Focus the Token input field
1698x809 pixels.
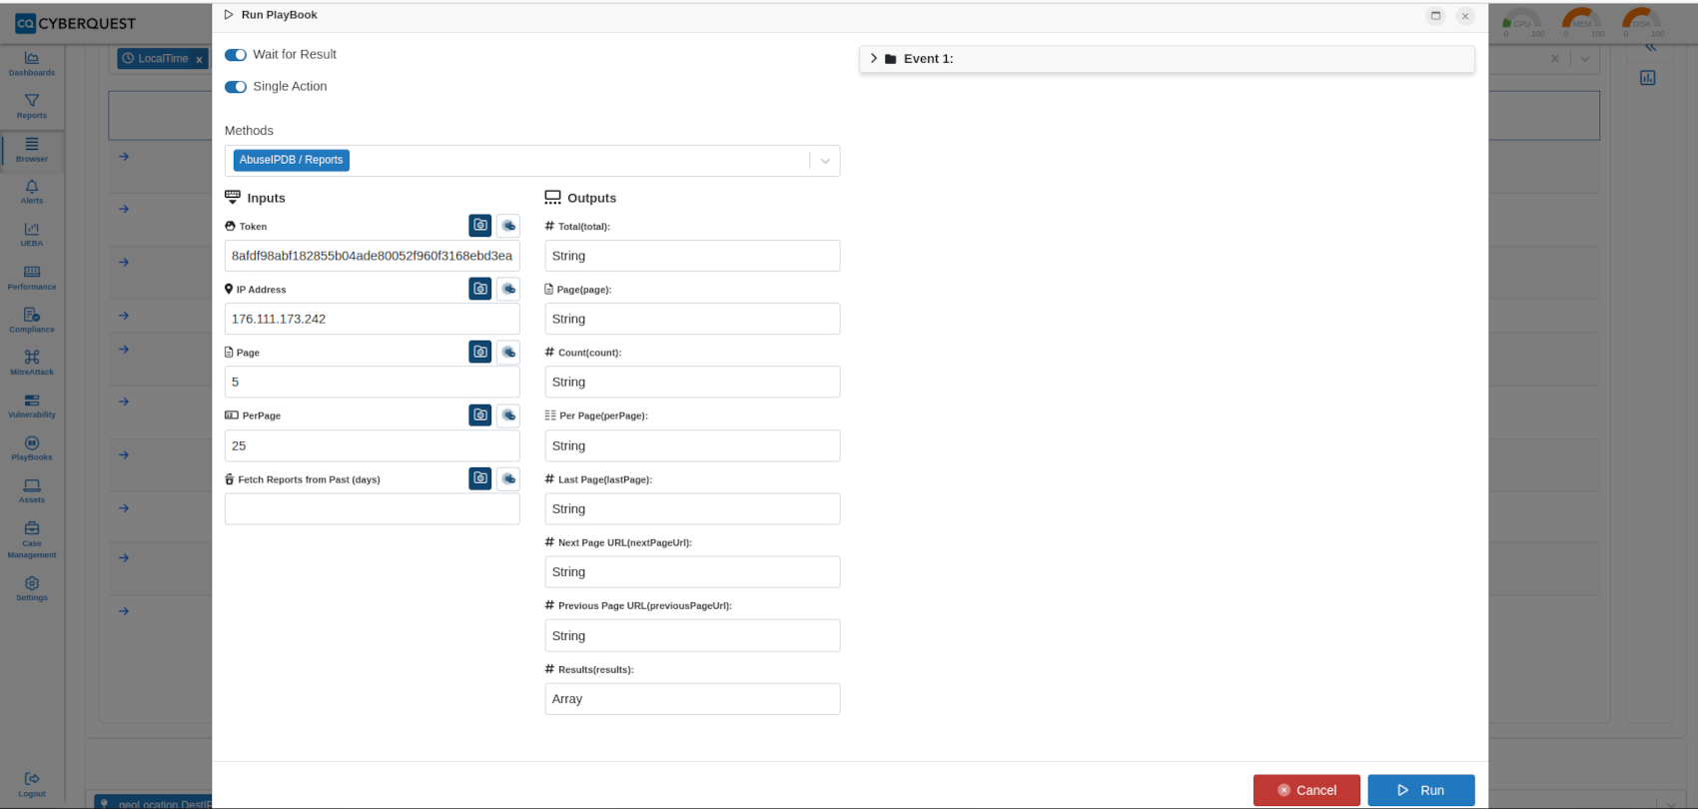pyautogui.click(x=372, y=256)
